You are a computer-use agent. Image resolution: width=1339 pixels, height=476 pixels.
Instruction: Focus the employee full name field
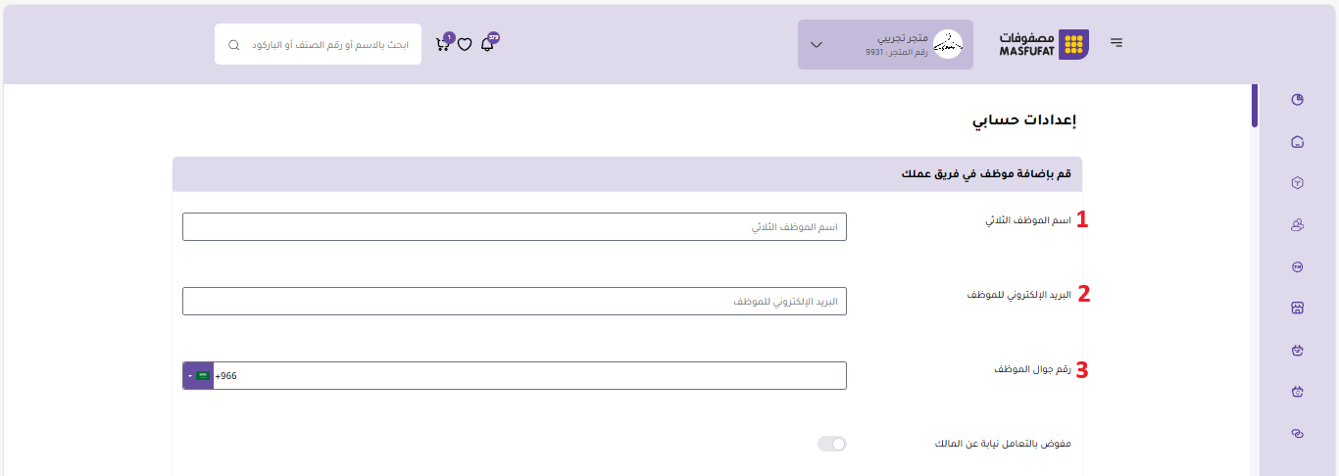(x=514, y=227)
